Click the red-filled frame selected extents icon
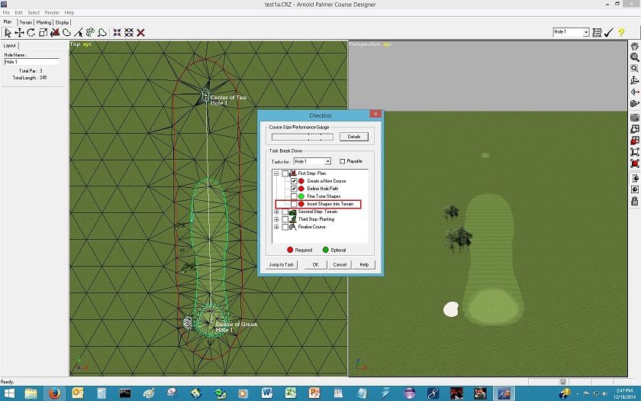 (x=634, y=163)
